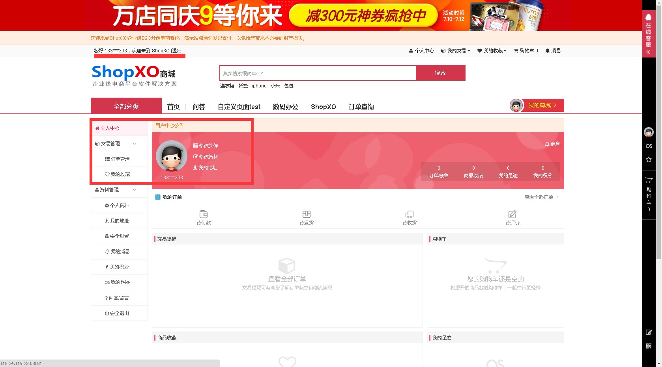Click 帐篷 search keyword
This screenshot has width=662, height=367.
click(243, 86)
